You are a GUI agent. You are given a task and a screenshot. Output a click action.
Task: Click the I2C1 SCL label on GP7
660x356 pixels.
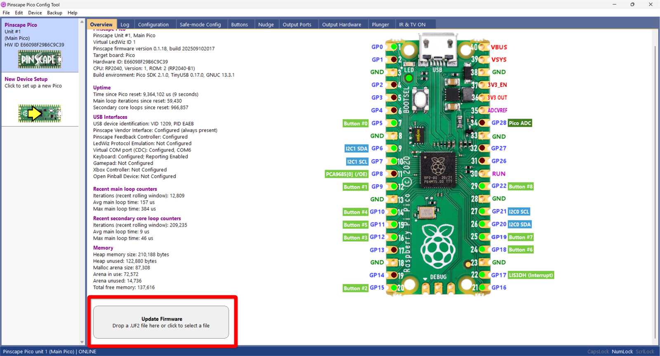pos(357,161)
